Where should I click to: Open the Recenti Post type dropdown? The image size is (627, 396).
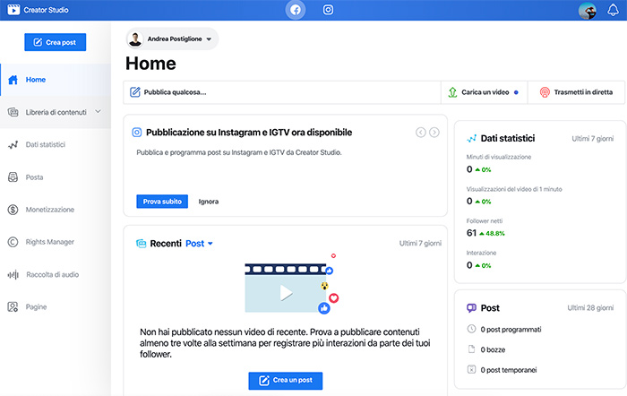199,243
